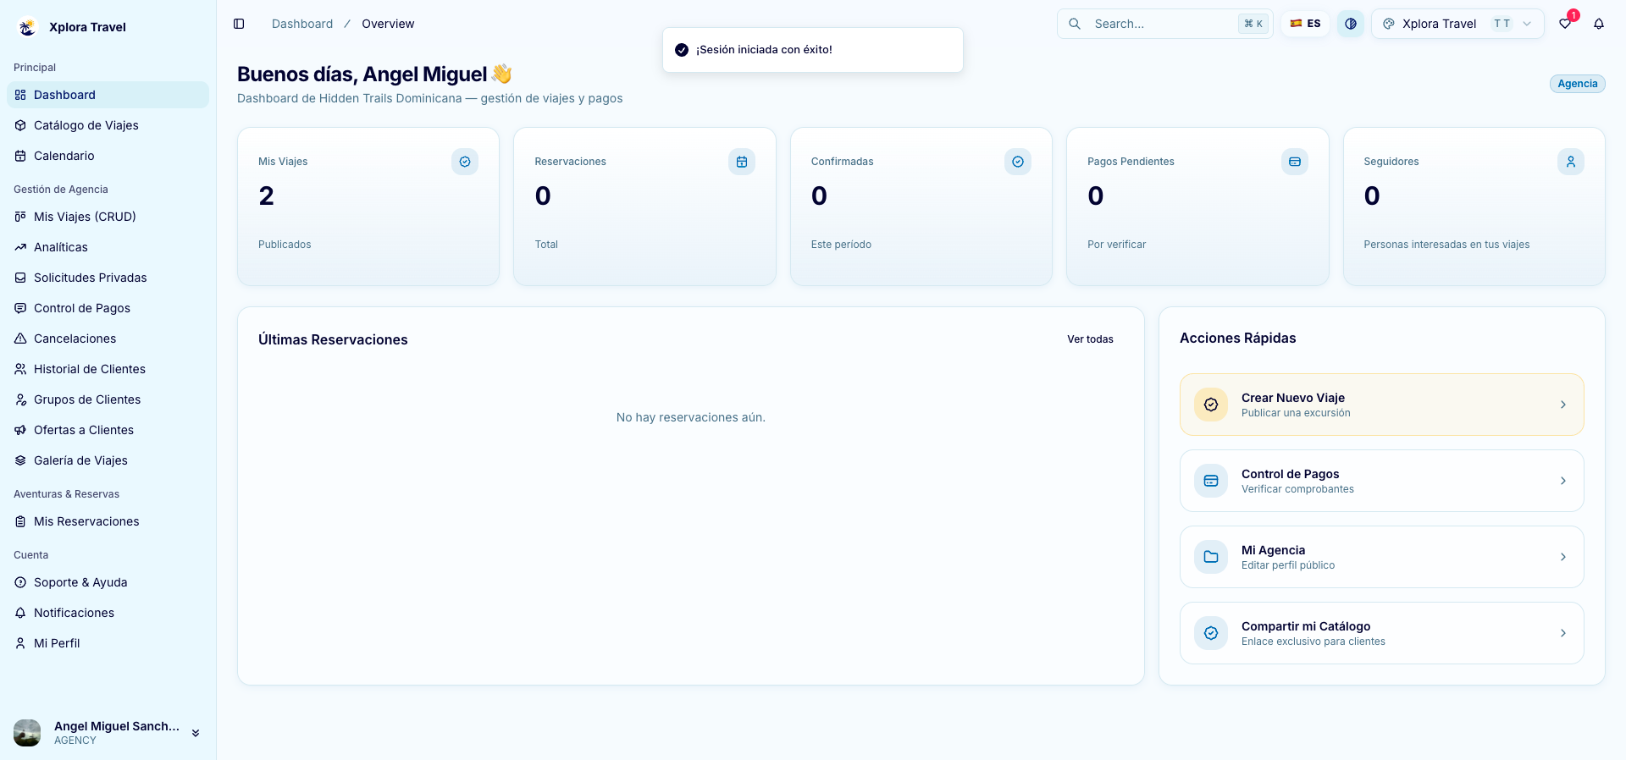This screenshot has width=1626, height=760.
Task: Click the user avatar thumbnail
Action: click(27, 733)
